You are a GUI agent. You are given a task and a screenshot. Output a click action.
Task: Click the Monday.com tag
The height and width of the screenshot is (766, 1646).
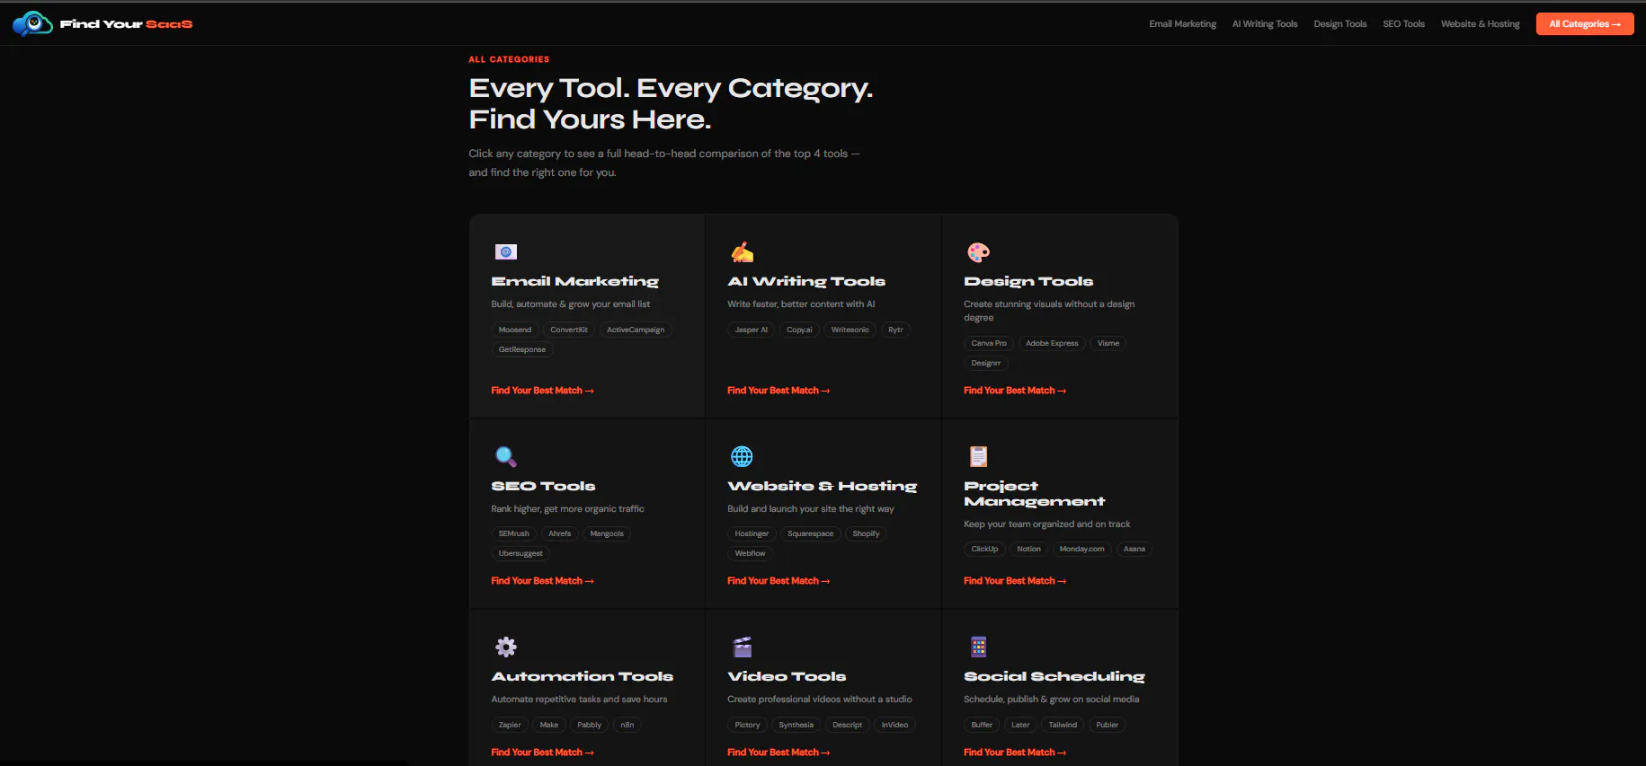click(x=1082, y=549)
